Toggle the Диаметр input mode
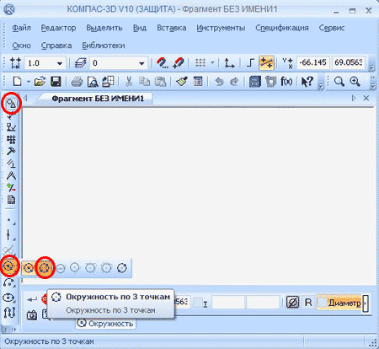The height and width of the screenshot is (349, 379). [x=340, y=303]
